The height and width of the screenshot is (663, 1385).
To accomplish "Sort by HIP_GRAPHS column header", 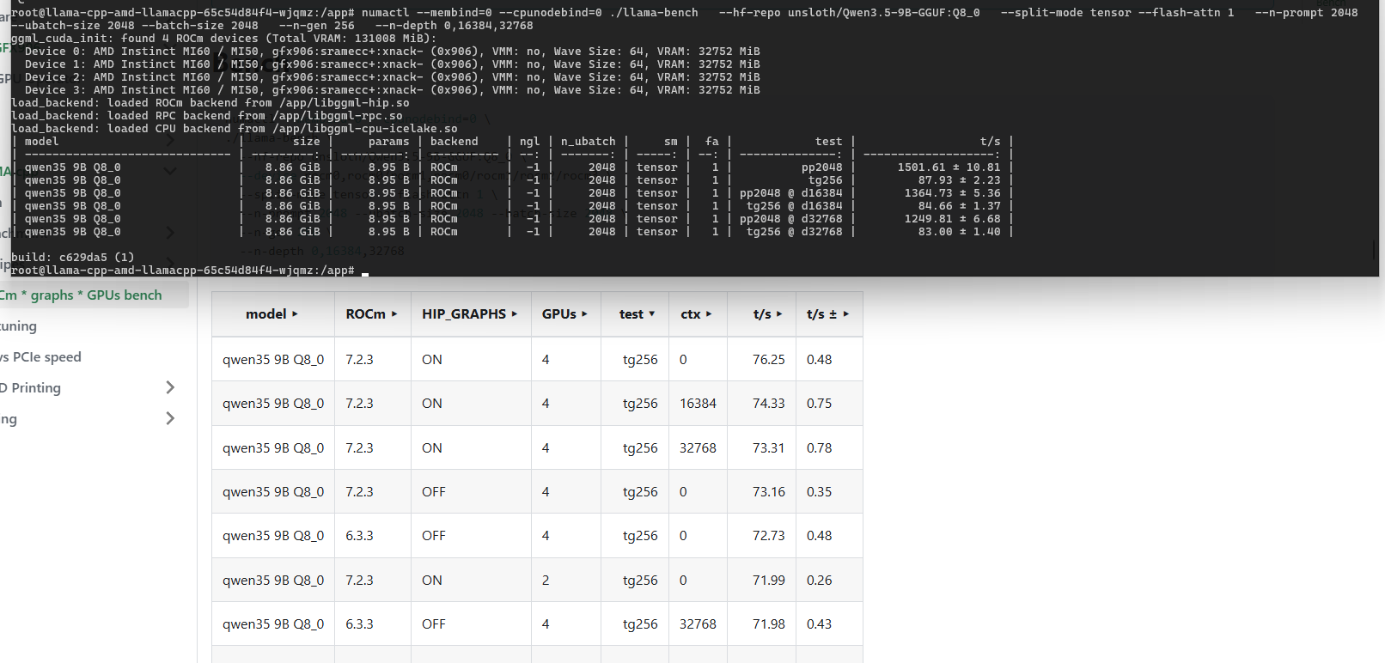I will click(470, 314).
